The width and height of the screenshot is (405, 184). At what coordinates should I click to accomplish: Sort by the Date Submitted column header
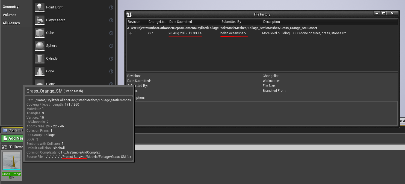(181, 22)
